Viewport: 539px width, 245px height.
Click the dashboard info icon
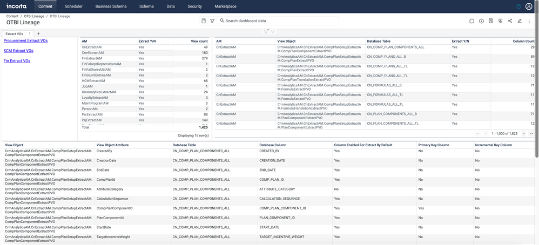pyautogui.click(x=481, y=21)
